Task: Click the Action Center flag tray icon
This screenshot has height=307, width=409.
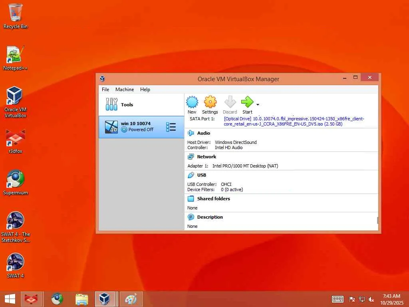Action: pyautogui.click(x=352, y=299)
